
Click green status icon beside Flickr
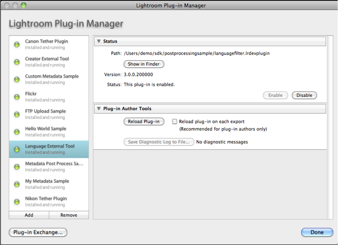[17, 97]
